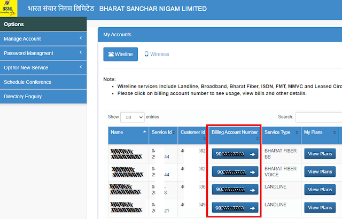Sort table by Customer Id column

click(x=192, y=136)
